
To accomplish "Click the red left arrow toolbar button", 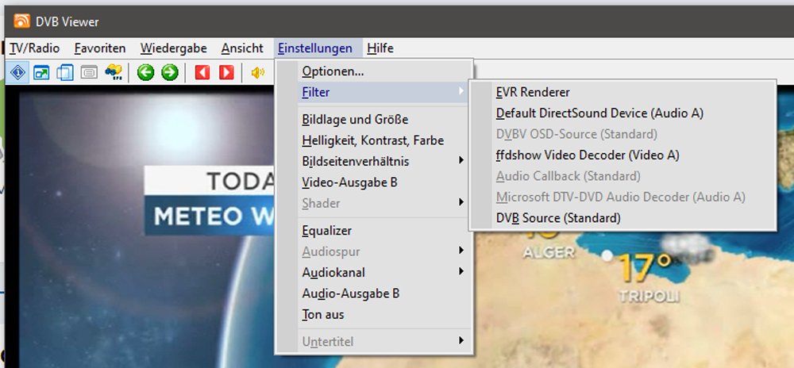I will pyautogui.click(x=202, y=73).
